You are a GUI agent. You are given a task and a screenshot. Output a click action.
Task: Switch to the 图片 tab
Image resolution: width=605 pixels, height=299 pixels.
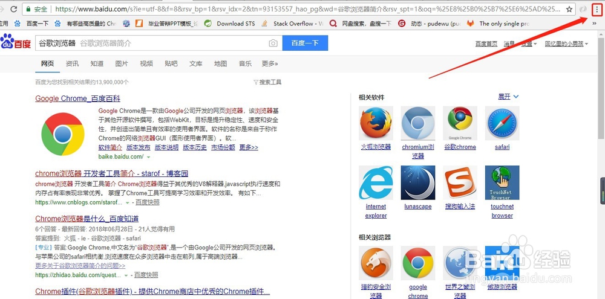pos(122,63)
